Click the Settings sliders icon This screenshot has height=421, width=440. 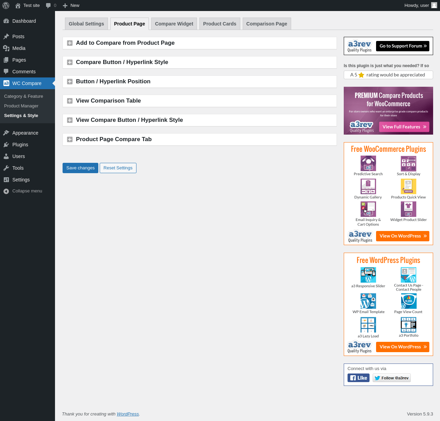click(x=6, y=180)
